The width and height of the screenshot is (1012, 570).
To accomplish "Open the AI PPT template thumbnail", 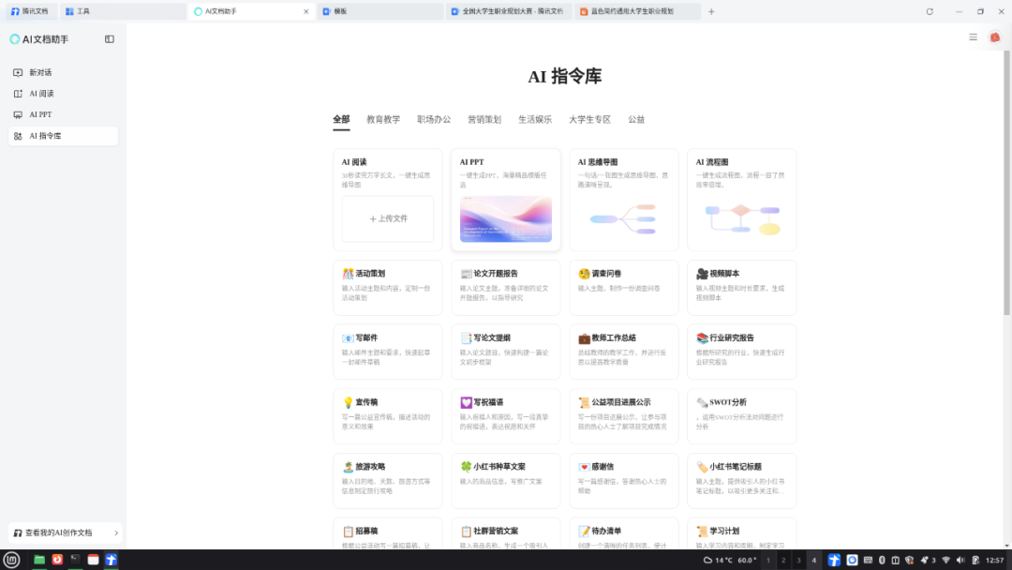I will pos(506,218).
